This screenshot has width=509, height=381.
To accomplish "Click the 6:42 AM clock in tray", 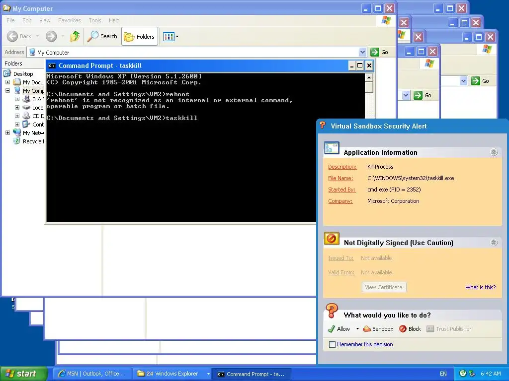I will 491,374.
